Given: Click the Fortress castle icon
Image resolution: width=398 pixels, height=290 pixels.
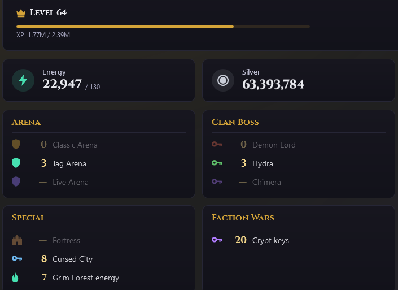Looking at the screenshot, I should point(17,240).
